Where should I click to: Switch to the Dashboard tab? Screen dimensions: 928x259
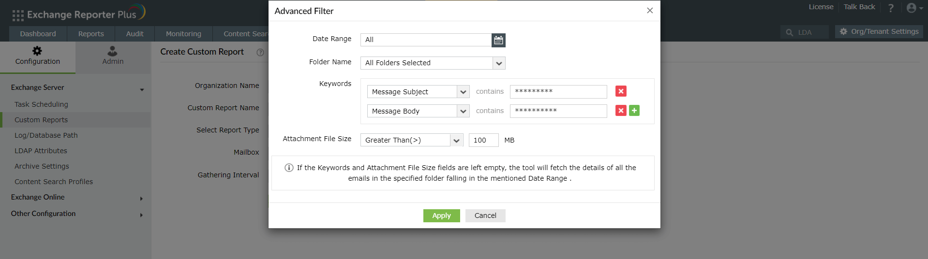coord(38,34)
